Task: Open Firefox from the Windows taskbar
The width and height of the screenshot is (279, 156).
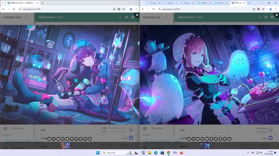Action: coord(181,153)
